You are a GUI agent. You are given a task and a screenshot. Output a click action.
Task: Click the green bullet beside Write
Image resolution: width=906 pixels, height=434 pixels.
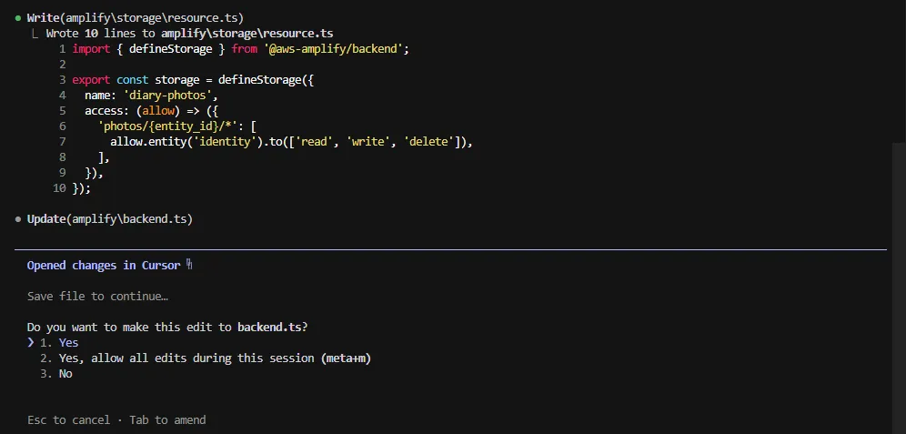click(18, 18)
